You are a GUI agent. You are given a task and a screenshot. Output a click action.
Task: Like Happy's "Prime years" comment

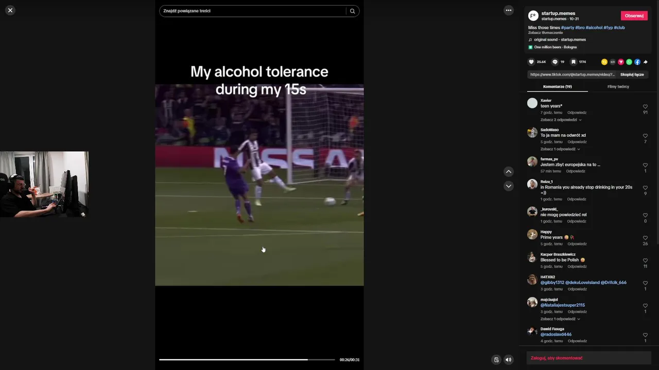645,238
